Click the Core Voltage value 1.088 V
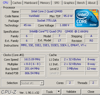This screenshot has width=100, height=95. [65, 25]
